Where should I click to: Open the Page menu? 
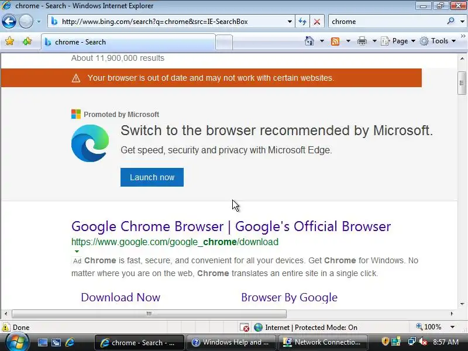click(398, 41)
